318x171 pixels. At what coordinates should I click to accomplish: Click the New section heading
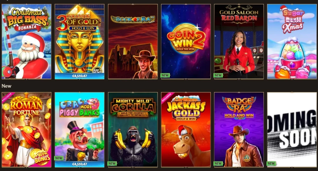[x=6, y=86]
